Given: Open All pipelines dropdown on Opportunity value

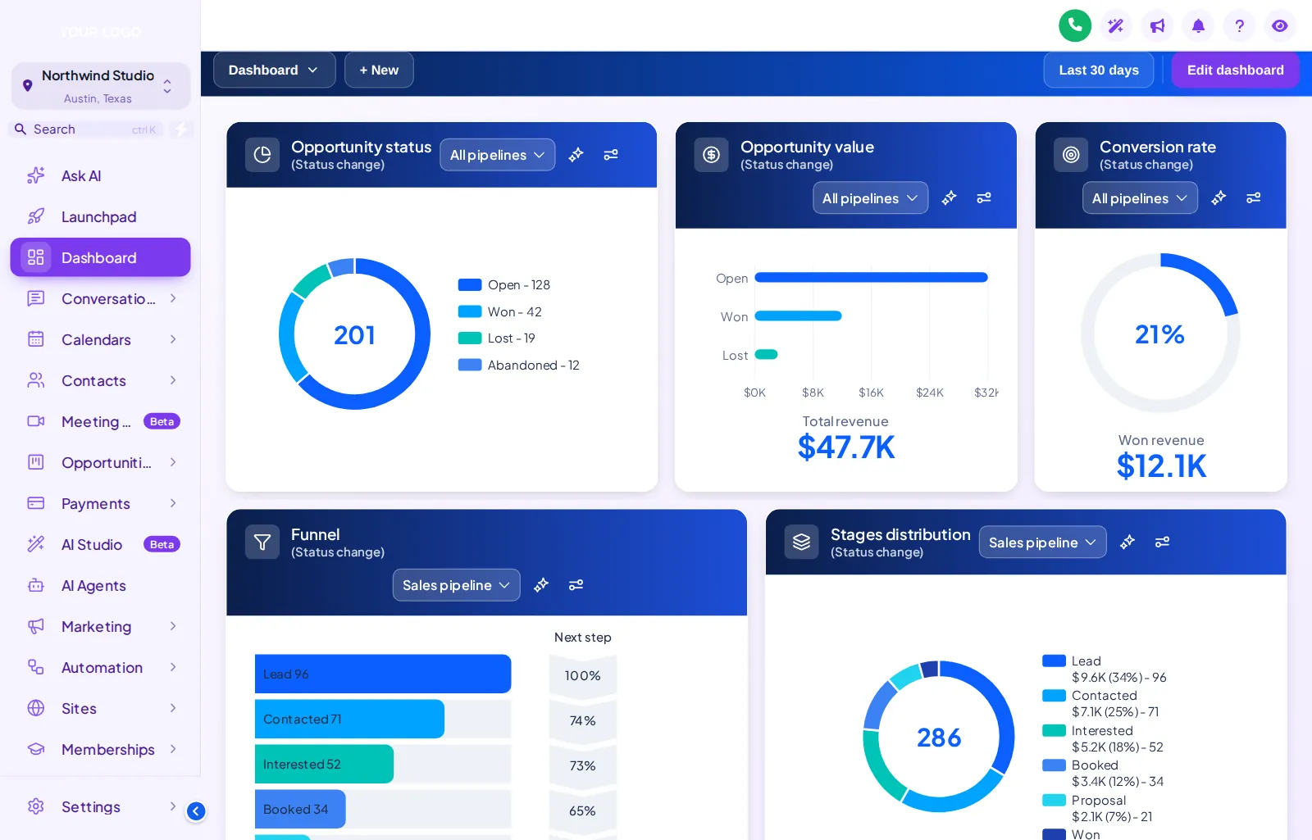Looking at the screenshot, I should (871, 198).
